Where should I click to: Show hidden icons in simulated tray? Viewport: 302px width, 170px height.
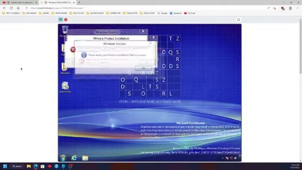(223, 158)
